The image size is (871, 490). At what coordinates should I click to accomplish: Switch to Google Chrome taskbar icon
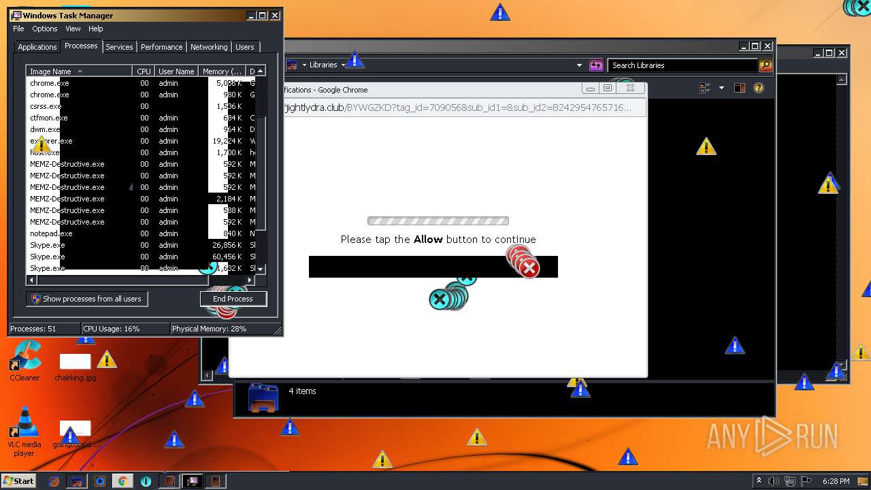122,481
